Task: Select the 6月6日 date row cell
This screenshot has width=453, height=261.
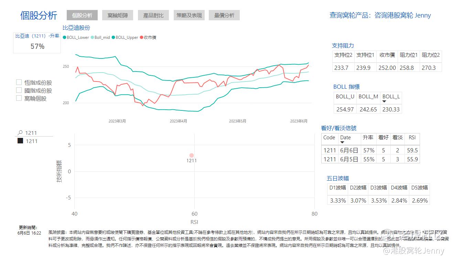Action: 349,150
